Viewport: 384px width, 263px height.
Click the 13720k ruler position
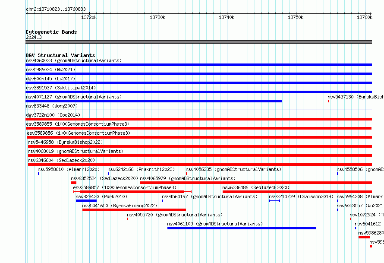coord(89,17)
